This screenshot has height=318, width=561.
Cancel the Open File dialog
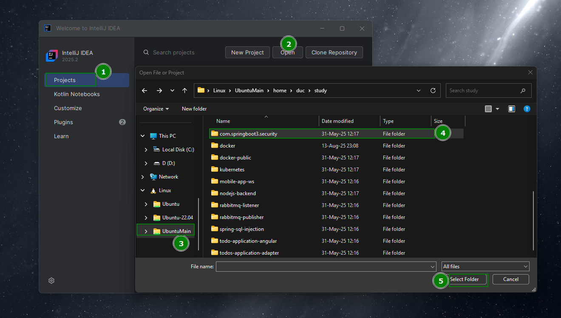(511, 279)
